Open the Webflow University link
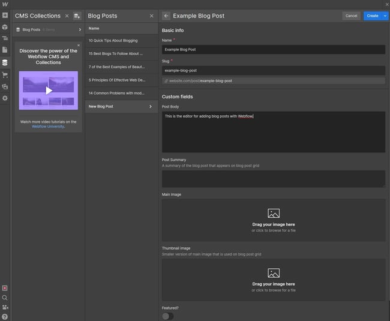The image size is (390, 321). coord(48,127)
